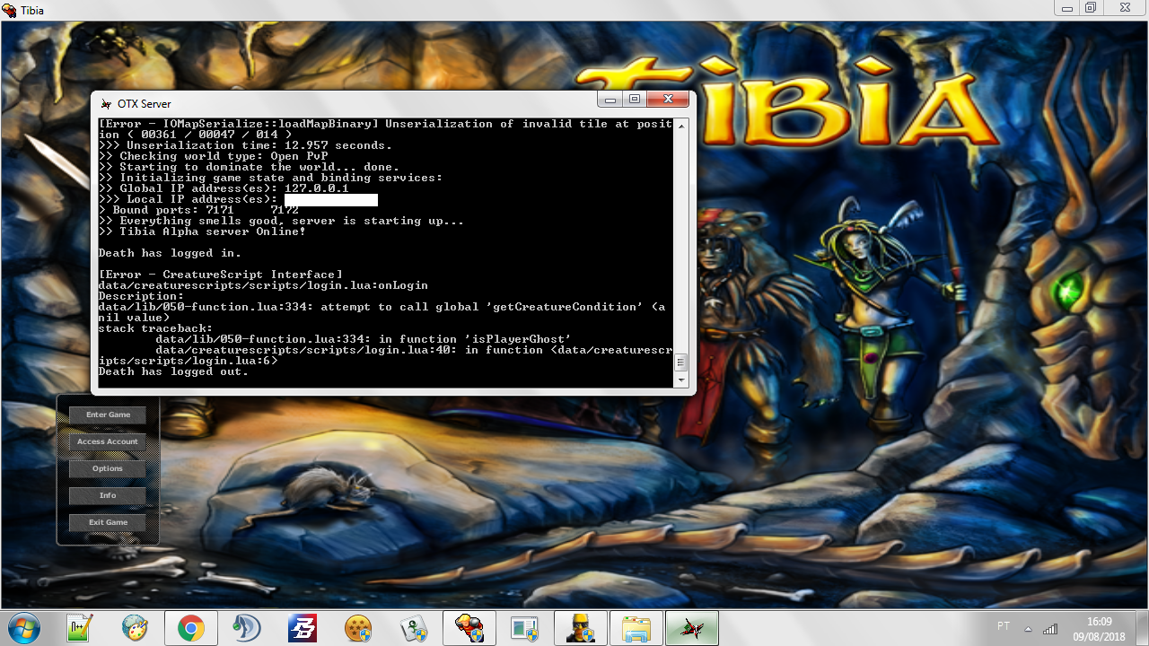
Task: Click the OTX Server window title text
Action: 144,104
